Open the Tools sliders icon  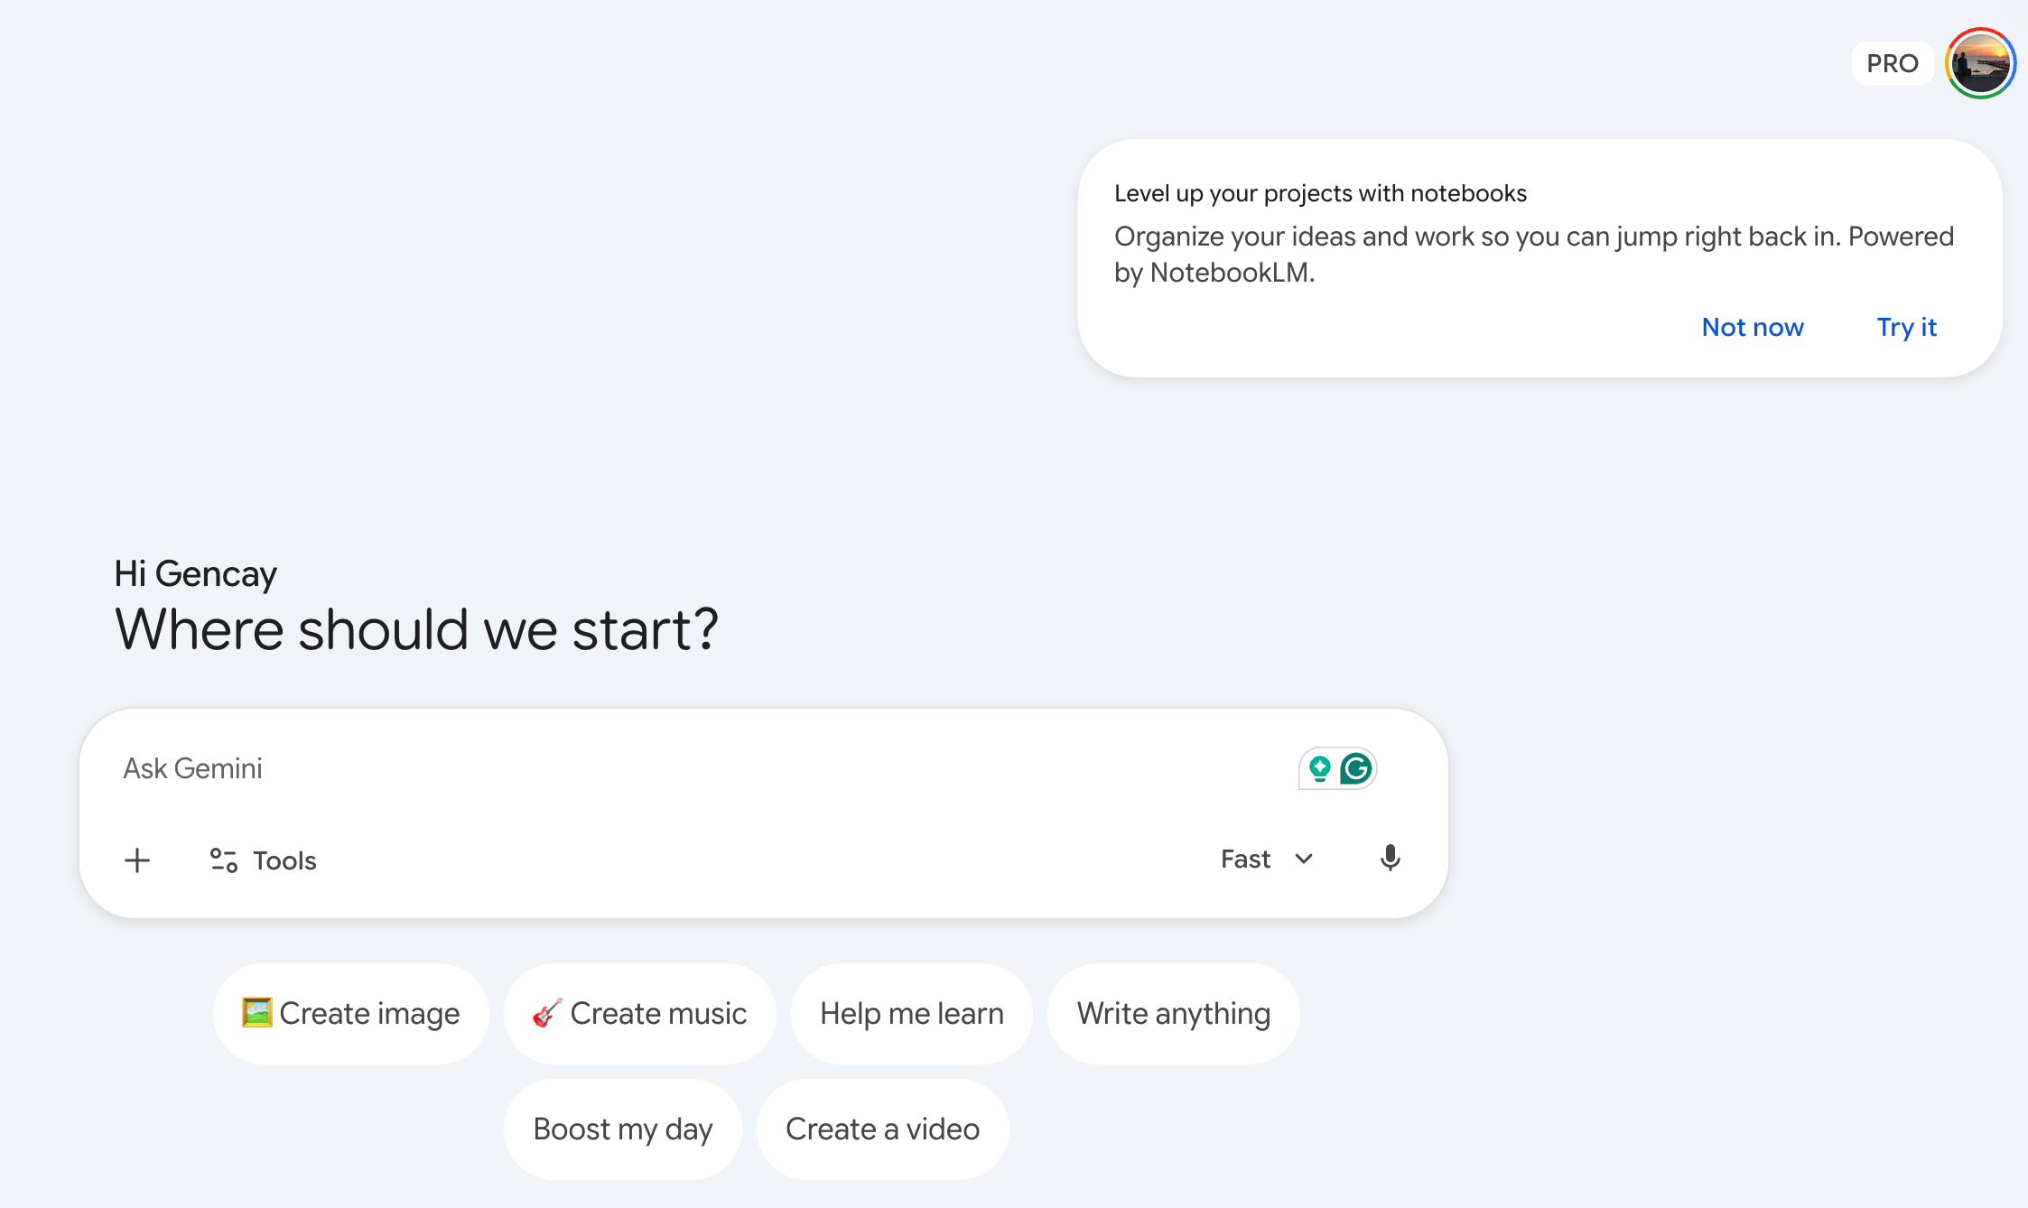(223, 860)
